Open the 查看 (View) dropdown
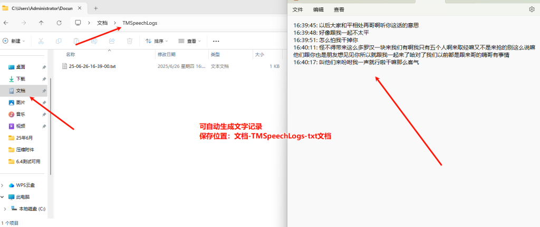 [x=190, y=41]
